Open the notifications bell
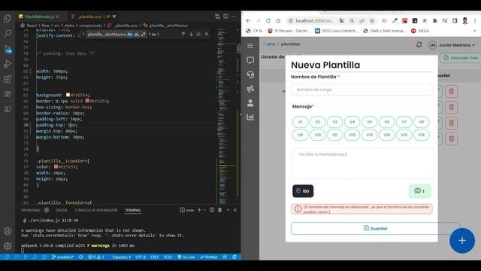The image size is (481, 271). pos(419,44)
